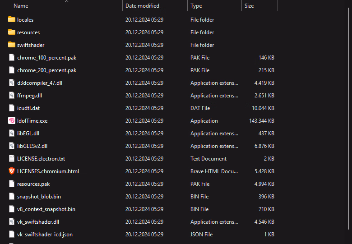Viewport: 352px width, 244px height.
Task: Select the chrome_200_percent.pak file
Action: click(x=46, y=70)
